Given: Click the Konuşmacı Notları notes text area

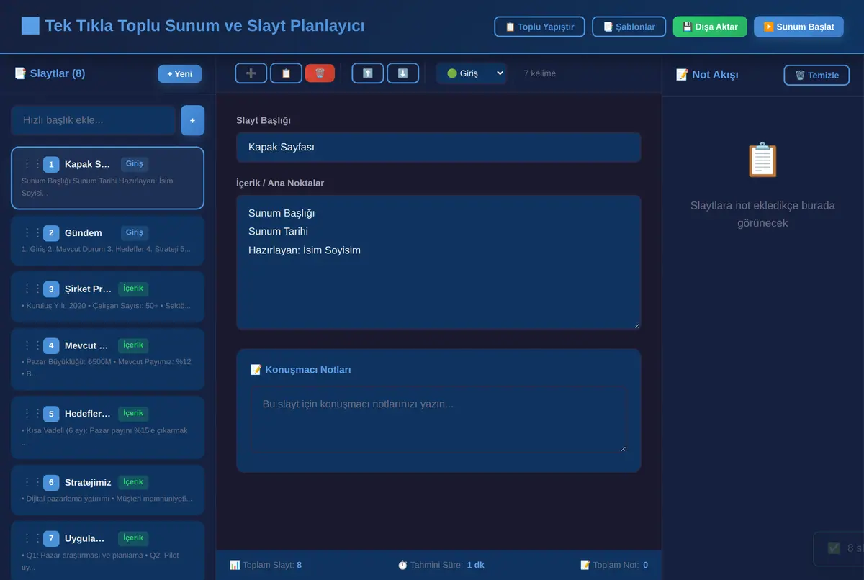Looking at the screenshot, I should (x=438, y=420).
